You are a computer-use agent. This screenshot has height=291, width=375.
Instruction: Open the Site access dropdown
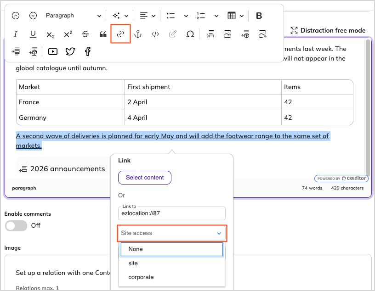(172, 233)
